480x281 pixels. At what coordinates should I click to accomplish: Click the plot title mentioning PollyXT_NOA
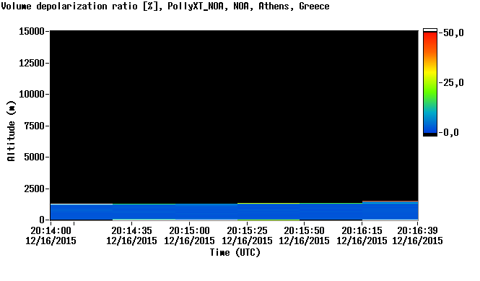click(x=165, y=6)
